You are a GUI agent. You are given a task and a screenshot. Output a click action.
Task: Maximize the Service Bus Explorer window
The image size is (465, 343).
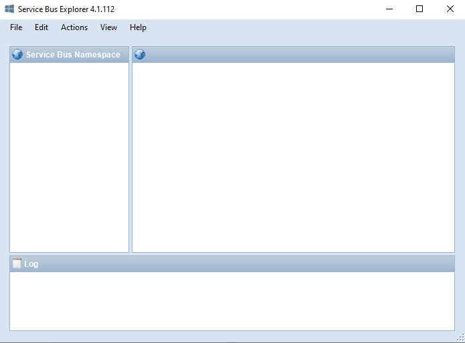(x=420, y=9)
